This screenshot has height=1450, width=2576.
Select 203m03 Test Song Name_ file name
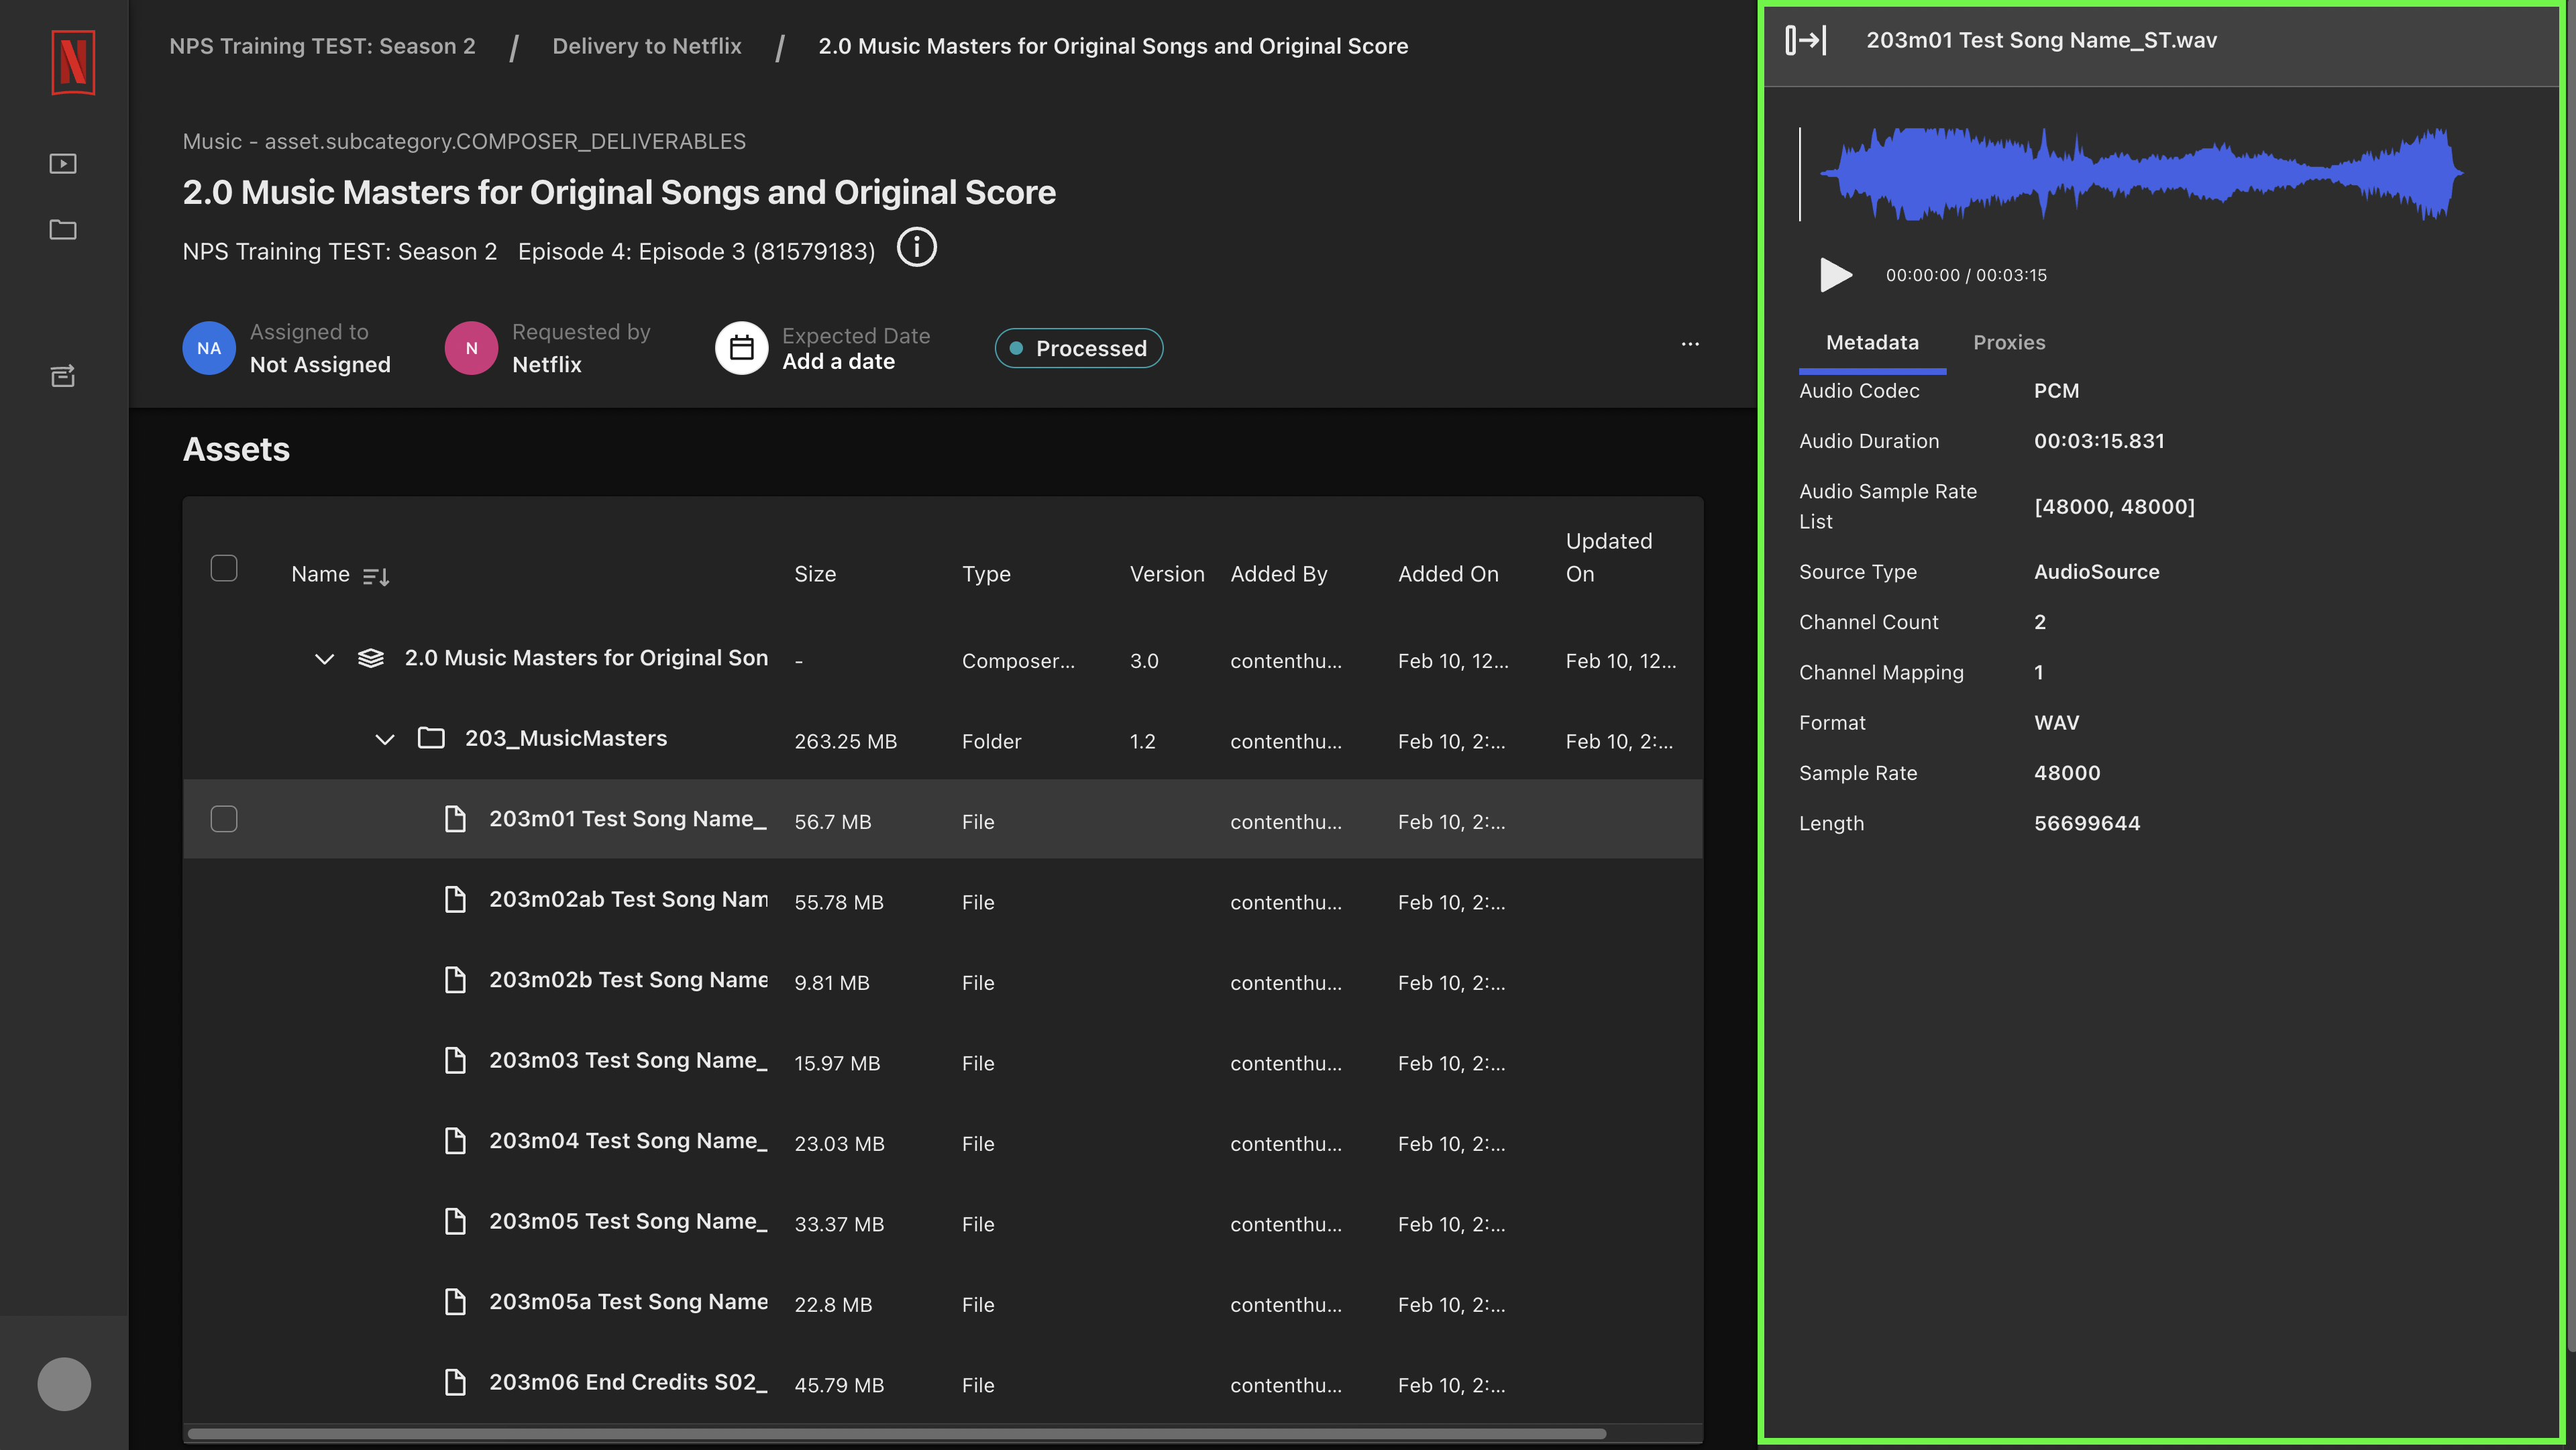point(628,1060)
